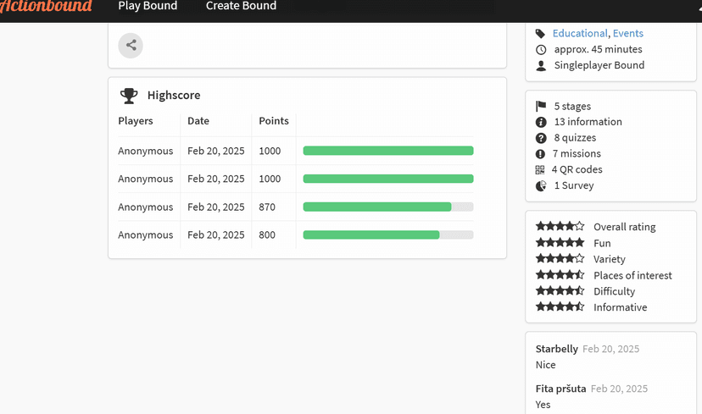Click the pie chart Survey icon
This screenshot has height=414, width=702.
point(541,186)
